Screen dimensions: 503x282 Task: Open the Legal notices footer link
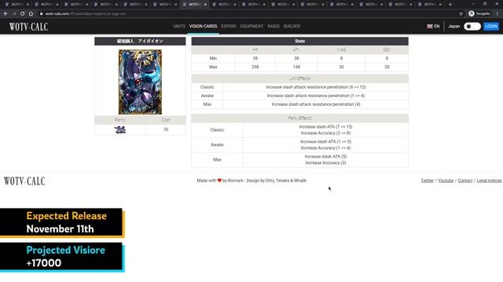point(489,181)
